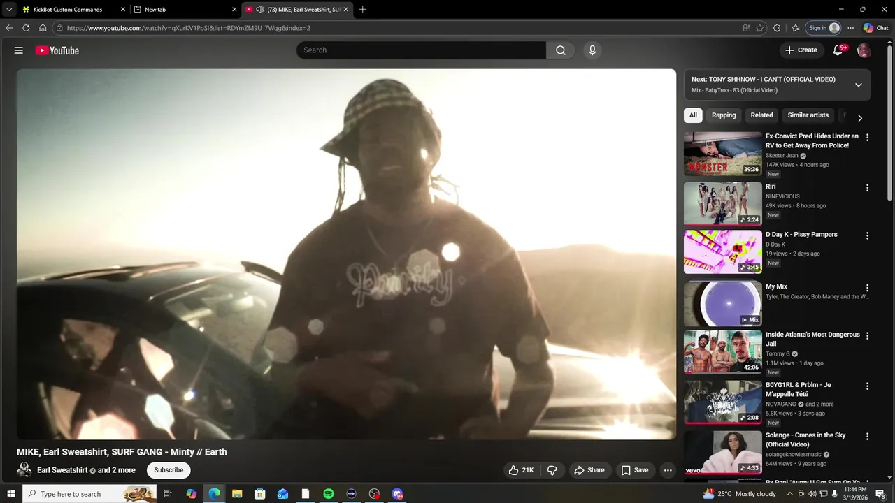Open D Day K Pissy Pampers thumbnail
The height and width of the screenshot is (503, 895).
(723, 252)
